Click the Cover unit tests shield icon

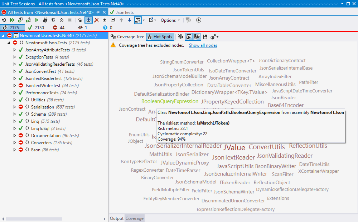pyautogui.click(x=53, y=20)
